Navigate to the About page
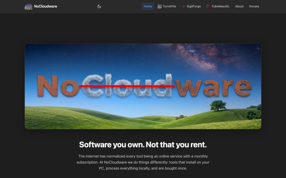Image resolution: width=286 pixels, height=178 pixels. point(239,6)
